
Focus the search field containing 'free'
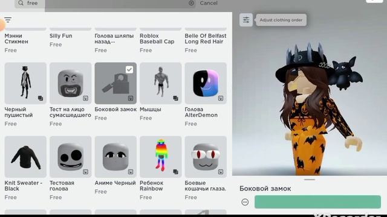105,3
